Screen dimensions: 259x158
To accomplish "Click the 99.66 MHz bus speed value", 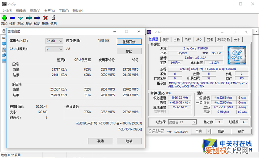I will 180,107.
